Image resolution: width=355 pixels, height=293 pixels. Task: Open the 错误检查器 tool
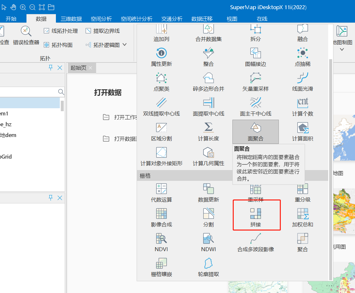tap(26, 35)
